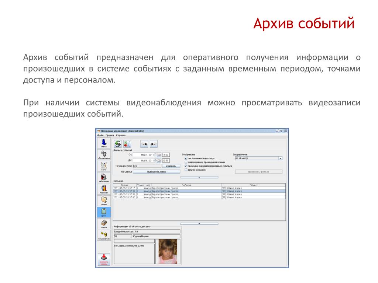The width and height of the screenshot is (378, 283).
Task: Click the изменить button for access points
Action: (171, 166)
